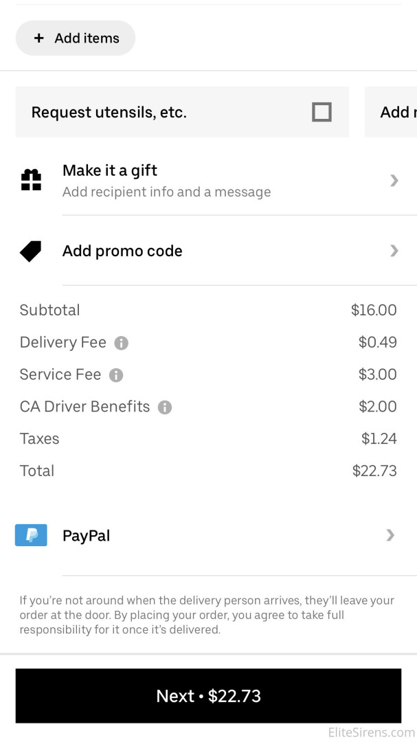Viewport: 417px width, 742px height.
Task: Tap the Delivery Fee info icon
Action: (122, 343)
